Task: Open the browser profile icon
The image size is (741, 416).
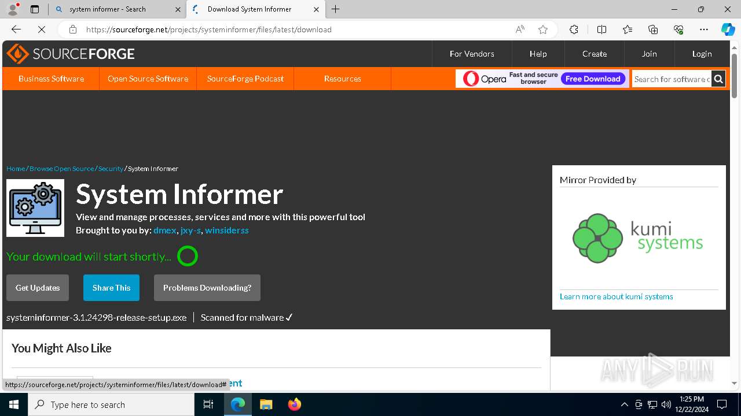Action: [13, 9]
